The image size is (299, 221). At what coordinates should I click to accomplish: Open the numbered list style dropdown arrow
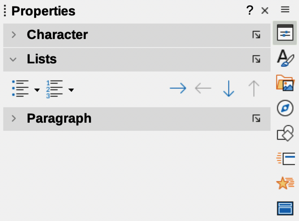coord(71,90)
